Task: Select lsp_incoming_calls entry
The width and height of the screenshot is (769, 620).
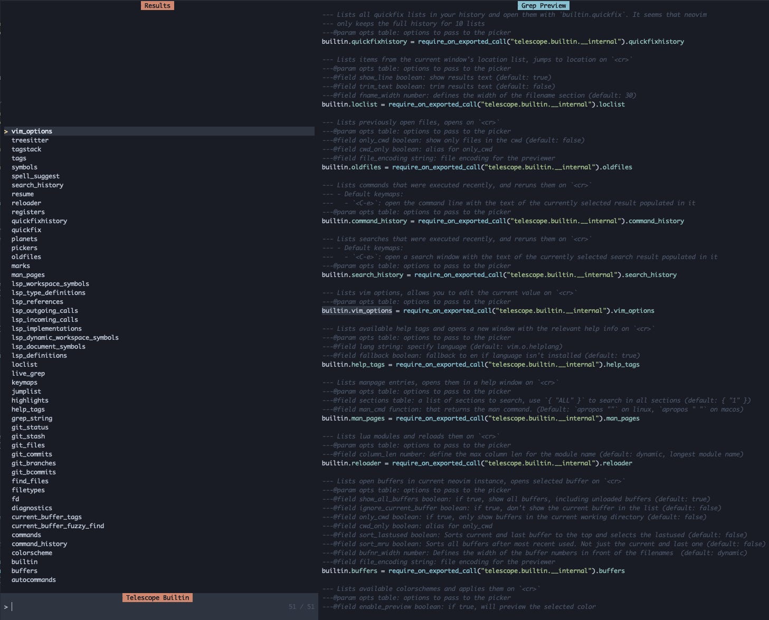Action: tap(45, 320)
